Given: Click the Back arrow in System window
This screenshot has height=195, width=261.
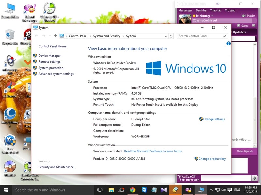Looking at the screenshot, I should pos(36,36).
